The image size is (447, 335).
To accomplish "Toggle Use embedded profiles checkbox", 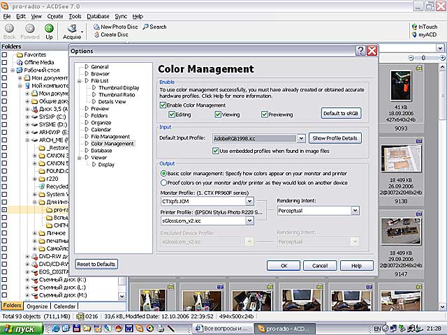I will [216, 151].
